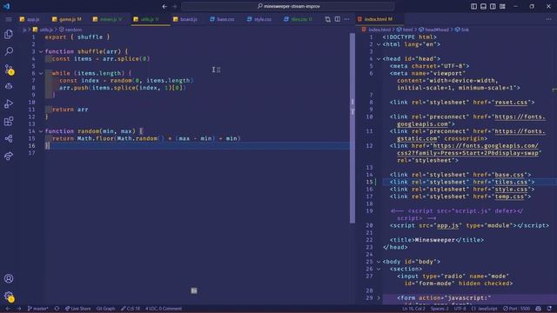Image resolution: width=557 pixels, height=313 pixels.
Task: Toggle bottom panel layout icon
Action: pyautogui.click(x=483, y=6)
